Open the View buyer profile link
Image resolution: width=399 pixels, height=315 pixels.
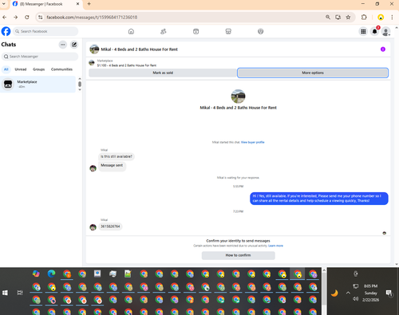point(253,142)
